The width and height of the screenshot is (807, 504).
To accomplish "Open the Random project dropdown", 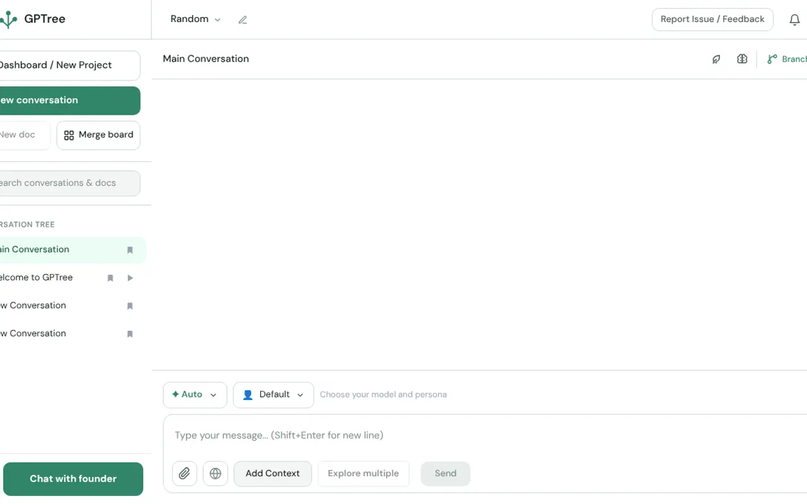I will tap(195, 20).
